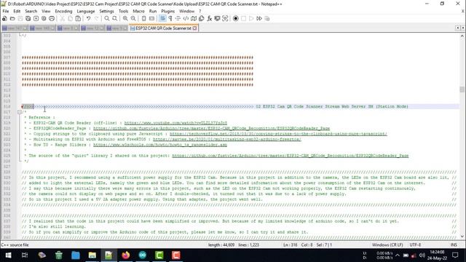Open the quirc library GitHub link on line 325
The width and height of the screenshot is (466, 262).
291,156
